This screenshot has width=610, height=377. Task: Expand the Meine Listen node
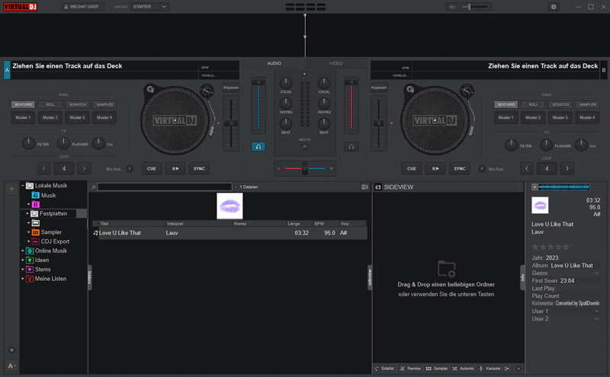point(23,279)
